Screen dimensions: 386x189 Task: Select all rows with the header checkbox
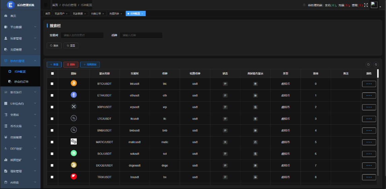(52, 74)
